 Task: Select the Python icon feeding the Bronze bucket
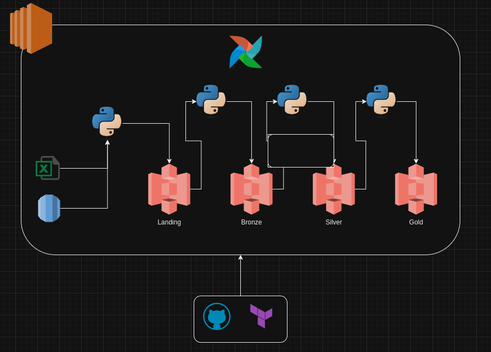click(211, 100)
